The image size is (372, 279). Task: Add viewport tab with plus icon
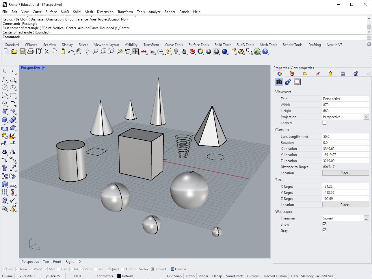click(x=79, y=262)
